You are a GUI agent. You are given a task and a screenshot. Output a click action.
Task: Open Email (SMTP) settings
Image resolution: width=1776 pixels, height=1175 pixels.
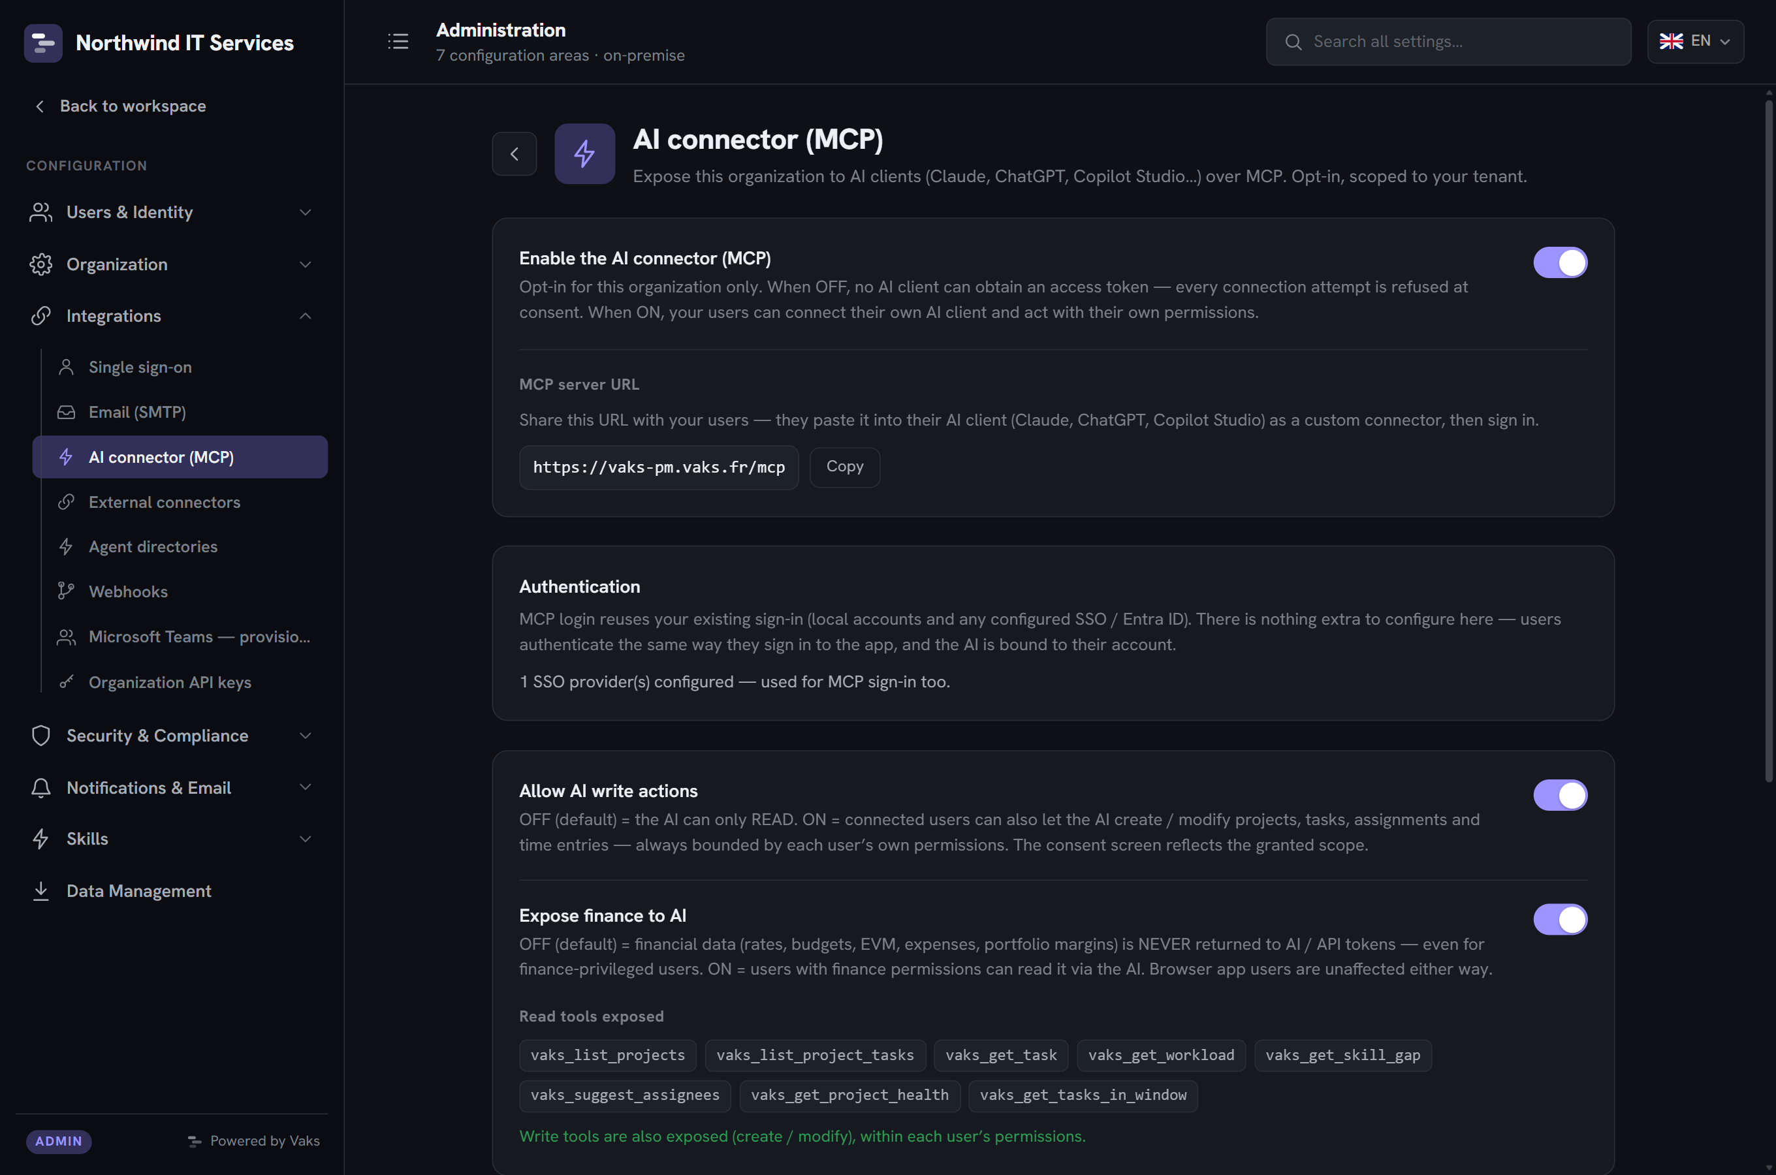click(180, 412)
